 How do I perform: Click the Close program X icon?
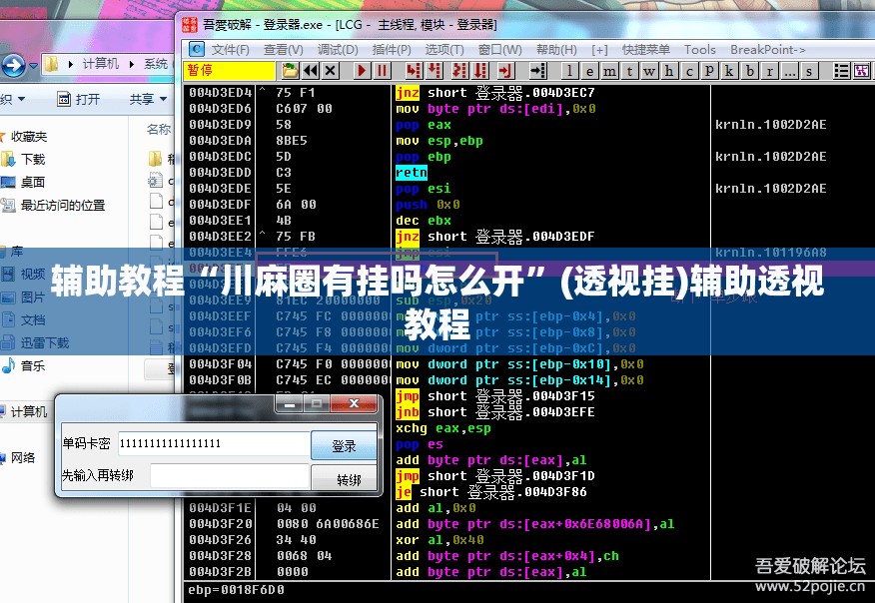pos(331,70)
